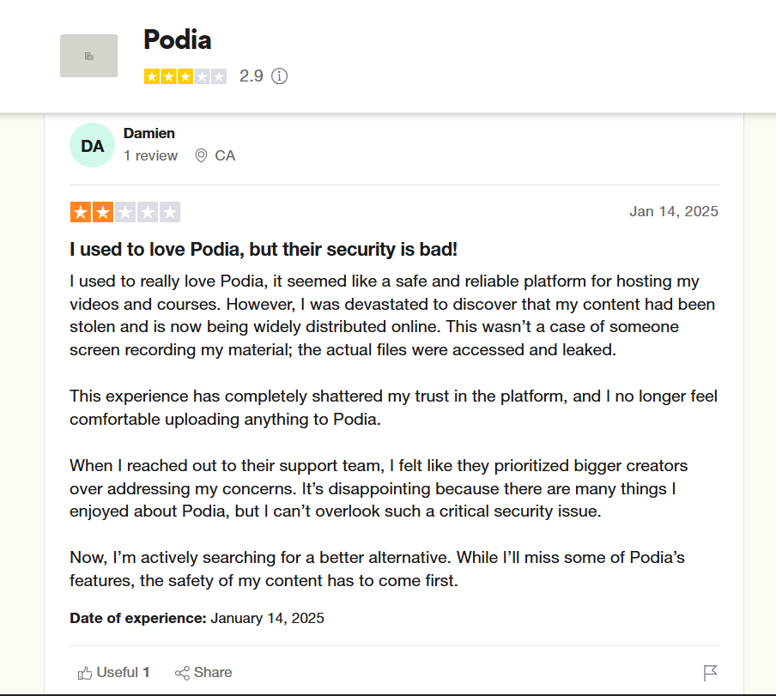Click the location pin icon next to CA
This screenshot has width=776, height=696.
202,155
